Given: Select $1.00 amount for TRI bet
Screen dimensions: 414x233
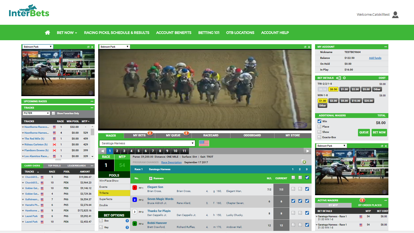Looking at the screenshot, I should 344,89.
